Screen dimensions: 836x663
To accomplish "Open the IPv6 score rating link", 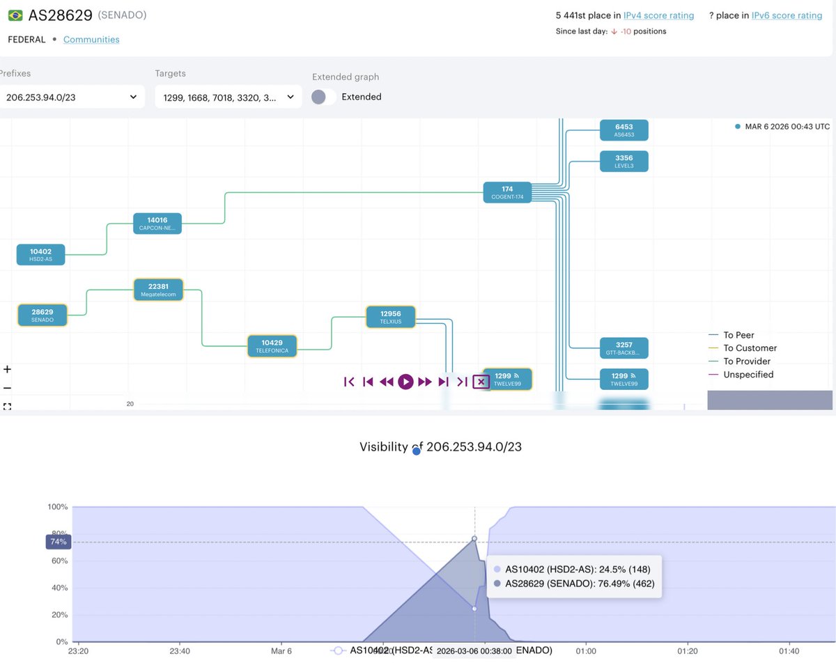I will coord(787,15).
